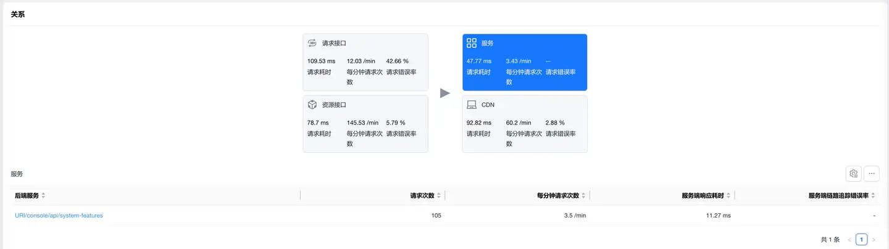Sort by 每分钟请求次数 column
The image size is (889, 249).
point(583,195)
